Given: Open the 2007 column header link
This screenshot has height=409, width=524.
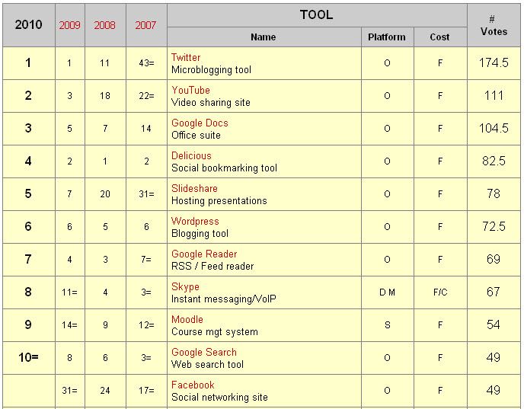Looking at the screenshot, I should click(x=145, y=25).
